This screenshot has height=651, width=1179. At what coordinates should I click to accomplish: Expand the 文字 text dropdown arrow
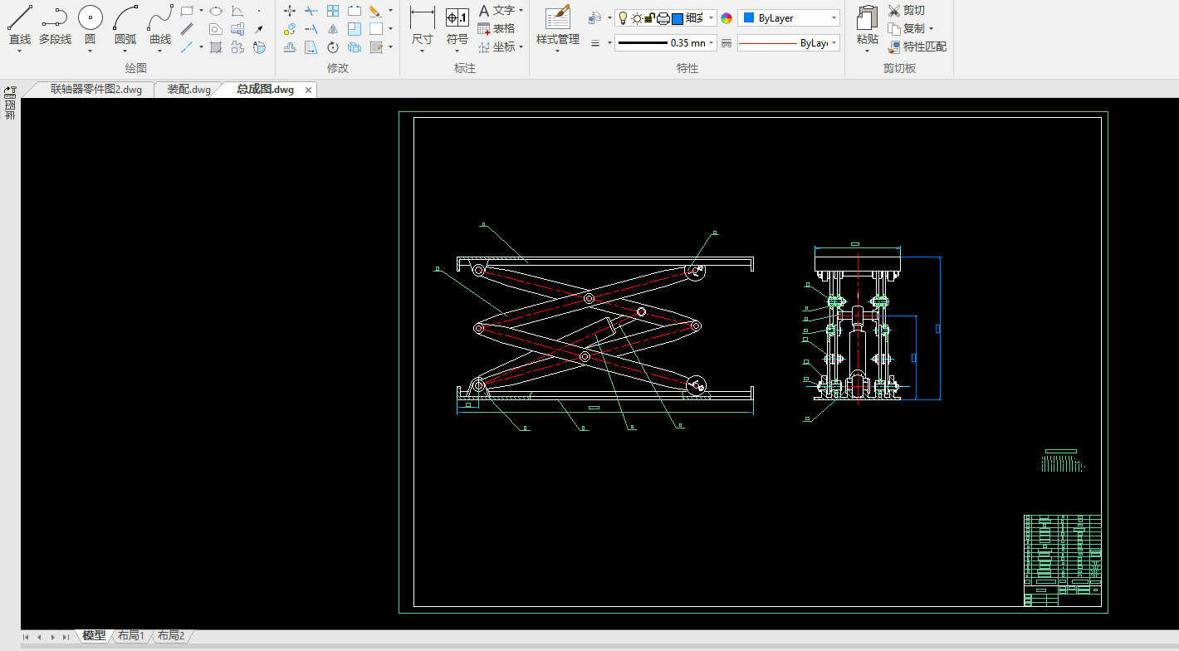pyautogui.click(x=521, y=11)
